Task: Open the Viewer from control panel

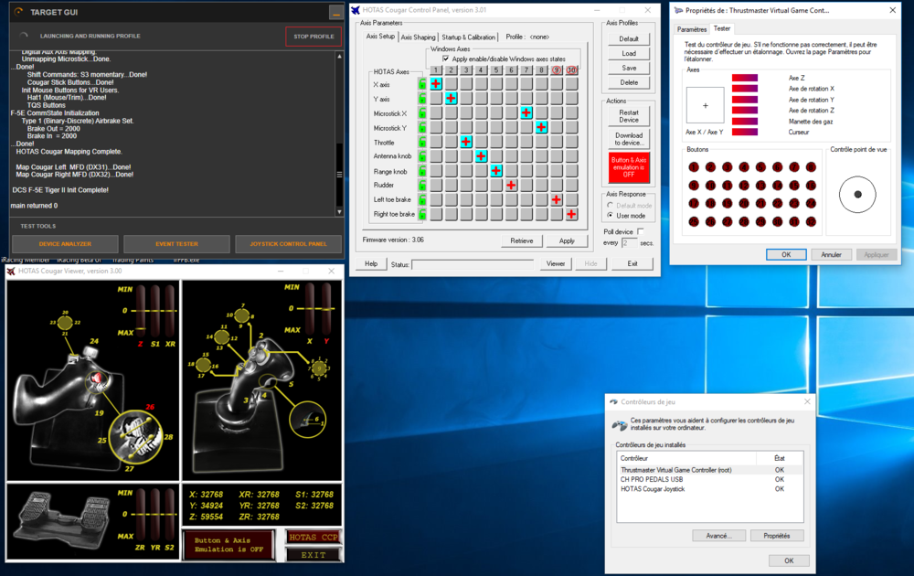Action: pos(556,263)
